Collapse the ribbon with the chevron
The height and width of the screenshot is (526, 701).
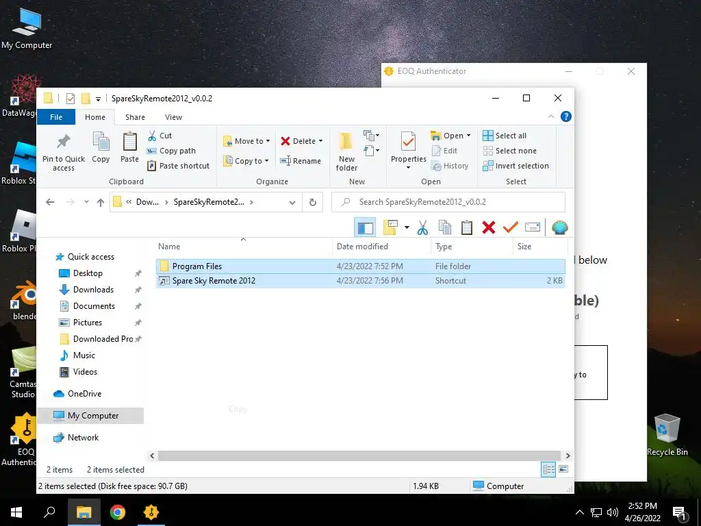551,116
